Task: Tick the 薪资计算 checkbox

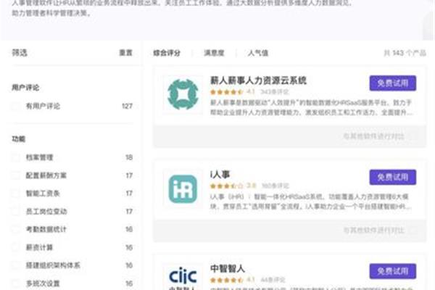Action: click(15, 247)
